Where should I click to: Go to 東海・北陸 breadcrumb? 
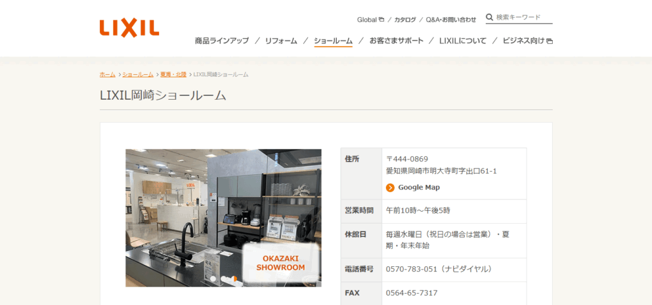(173, 74)
